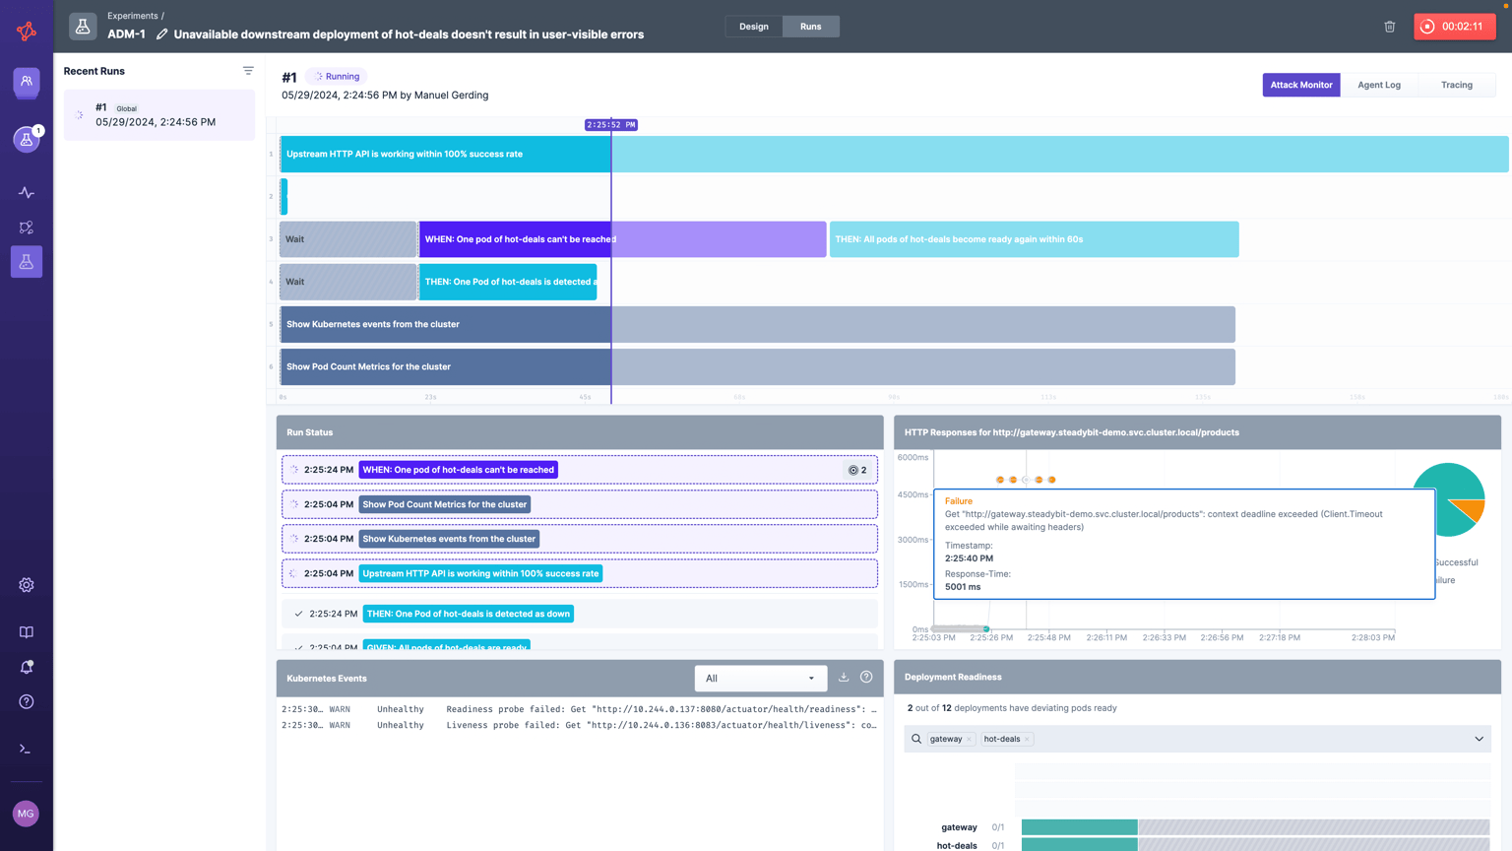The image size is (1512, 851).
Task: Select run #1 in Recent Runs
Action: pos(159,115)
